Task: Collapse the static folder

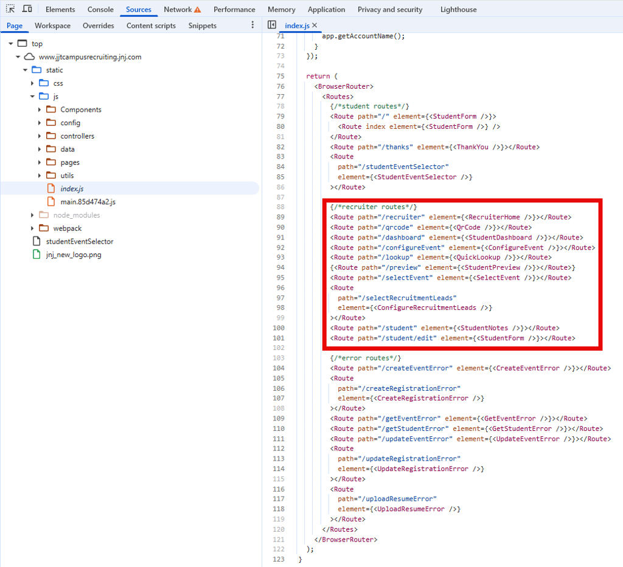Action: (25, 70)
